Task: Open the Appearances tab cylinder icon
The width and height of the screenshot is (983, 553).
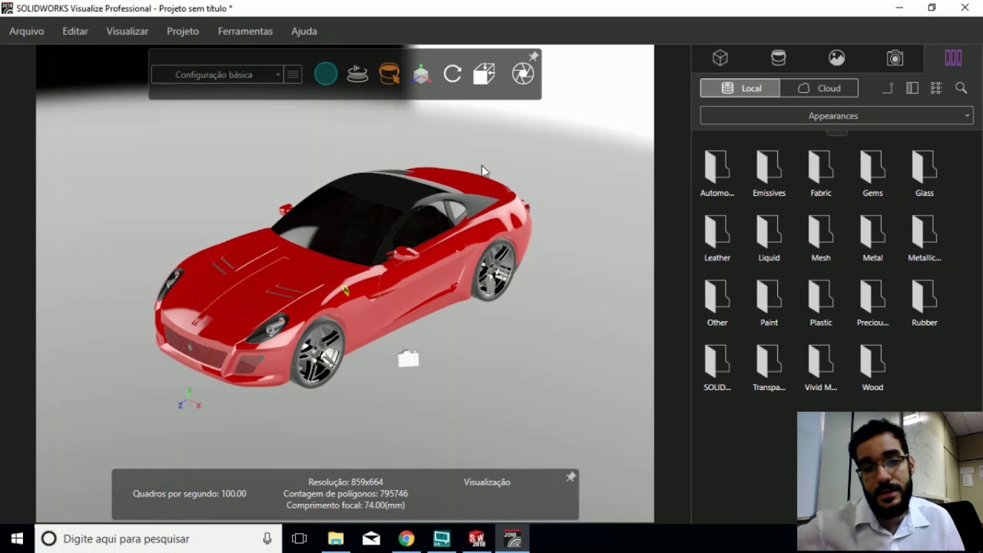Action: tap(779, 58)
